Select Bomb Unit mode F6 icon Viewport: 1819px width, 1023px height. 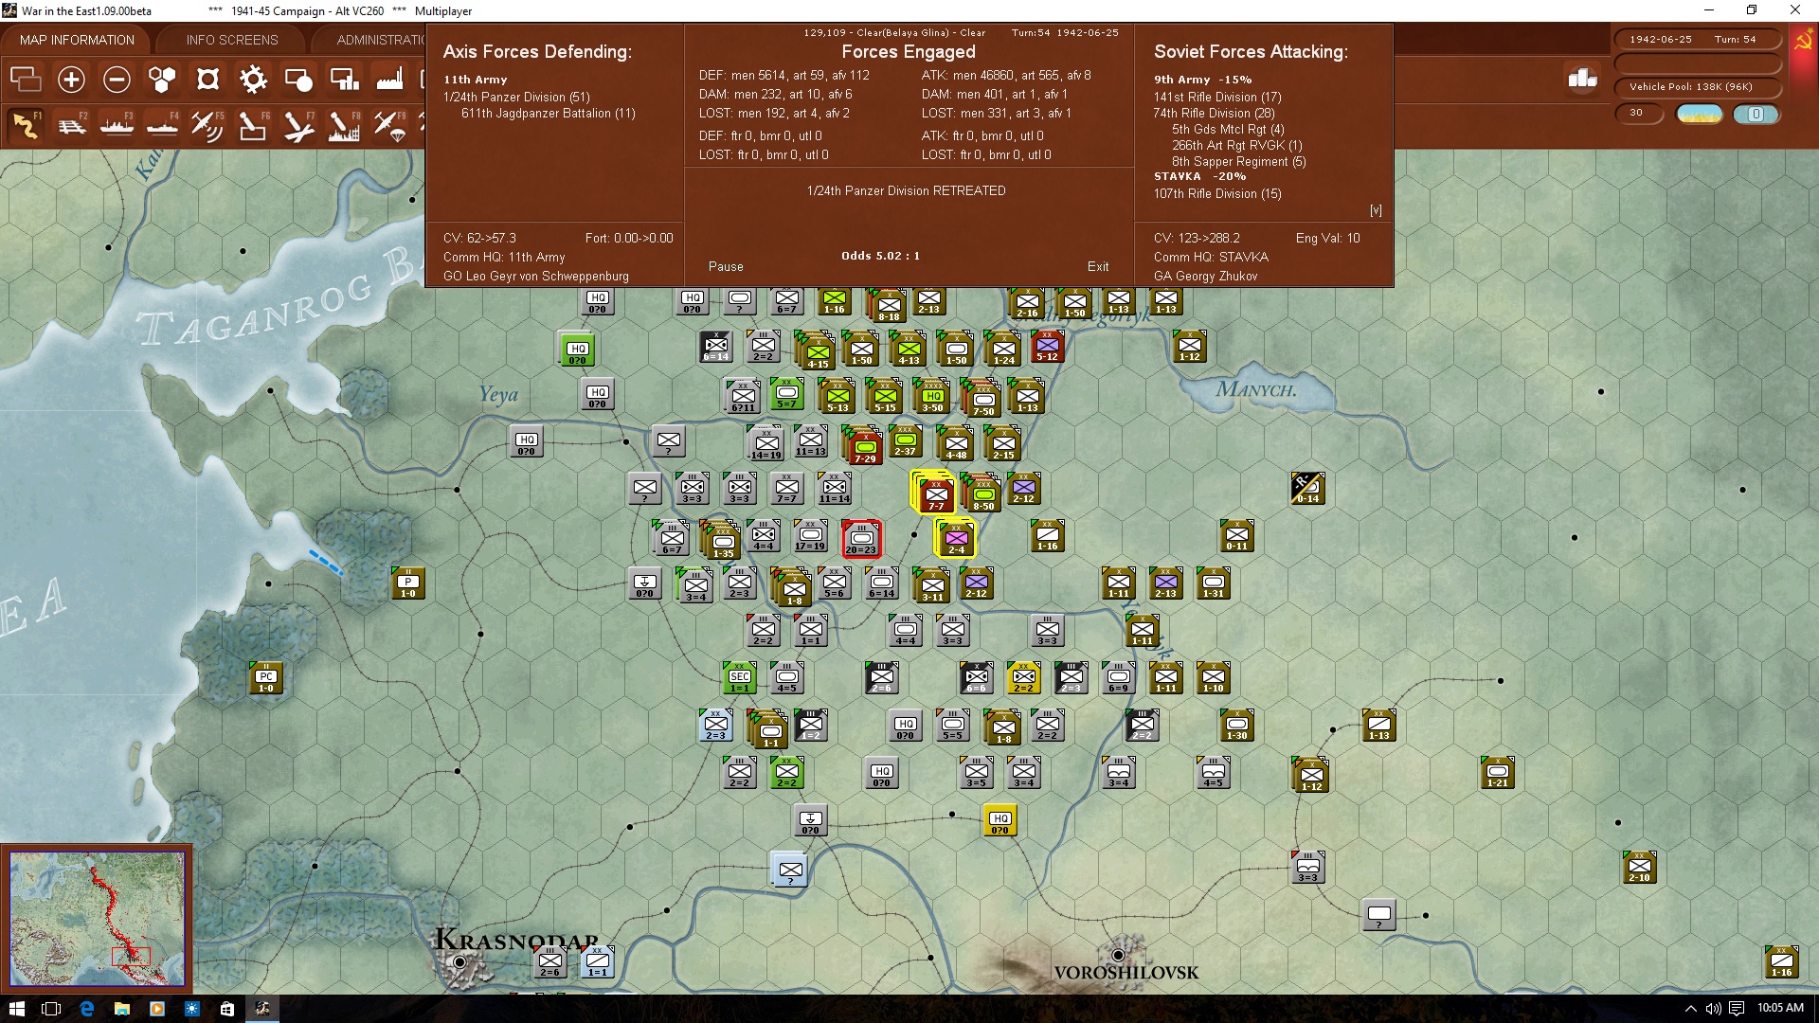pos(253,126)
